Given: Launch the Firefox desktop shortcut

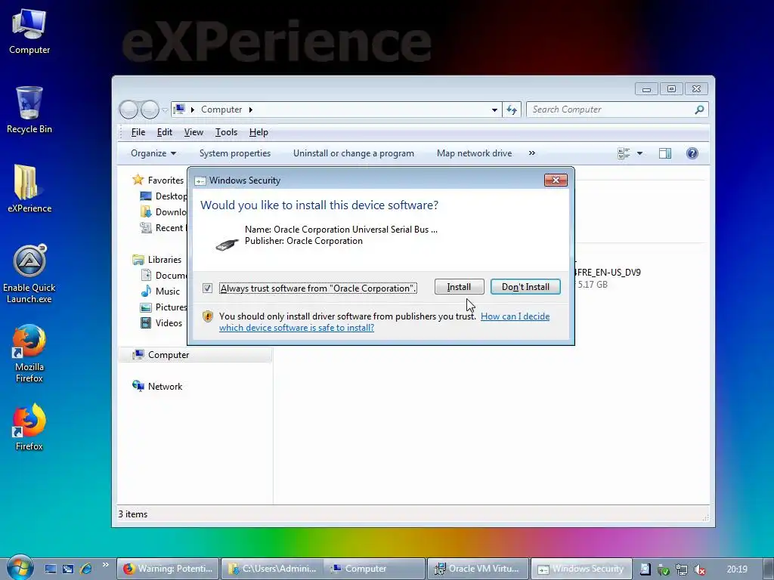Looking at the screenshot, I should tap(29, 427).
